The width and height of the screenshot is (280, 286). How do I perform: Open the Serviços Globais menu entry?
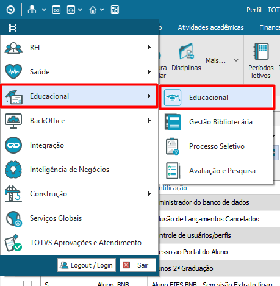[79, 218]
